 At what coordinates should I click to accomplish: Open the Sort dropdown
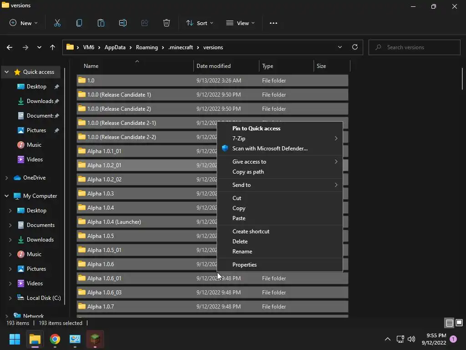pyautogui.click(x=200, y=23)
